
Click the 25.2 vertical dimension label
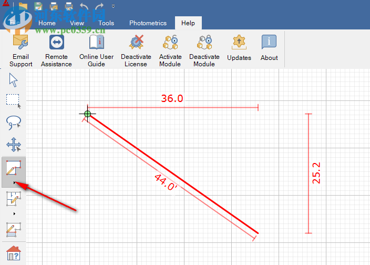pyautogui.click(x=316, y=173)
